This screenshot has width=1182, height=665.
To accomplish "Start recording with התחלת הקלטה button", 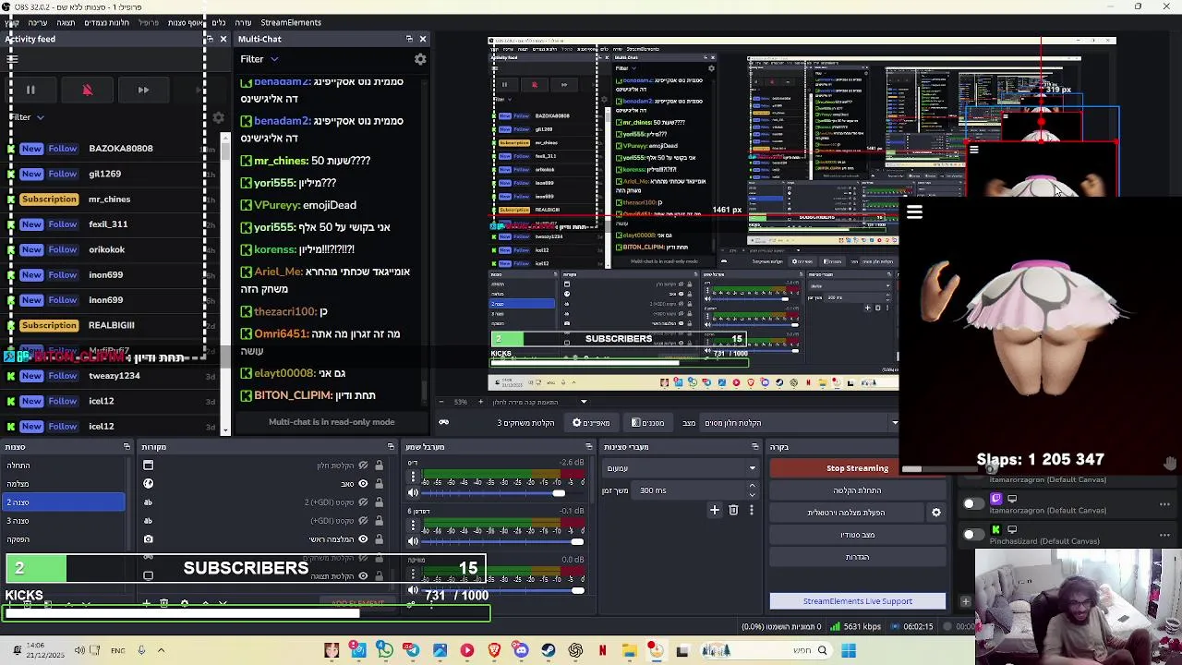I will click(858, 490).
